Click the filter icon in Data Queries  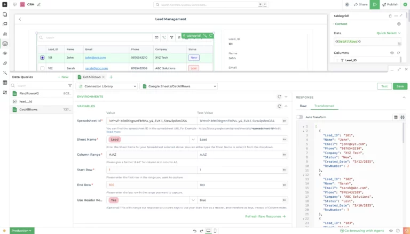coord(69,85)
